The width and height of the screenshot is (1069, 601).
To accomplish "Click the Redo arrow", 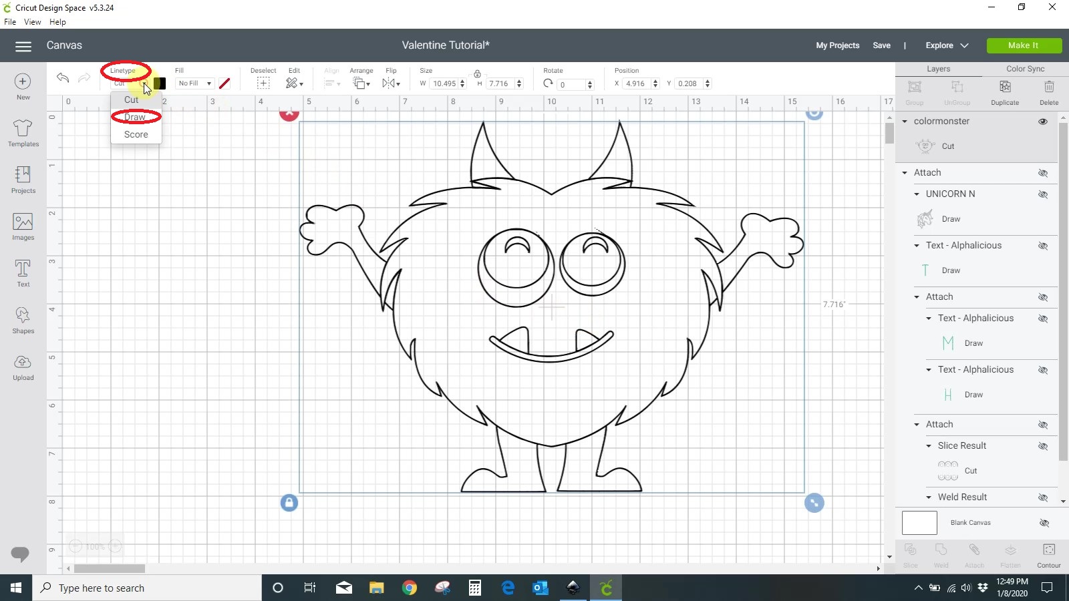I will (x=84, y=78).
